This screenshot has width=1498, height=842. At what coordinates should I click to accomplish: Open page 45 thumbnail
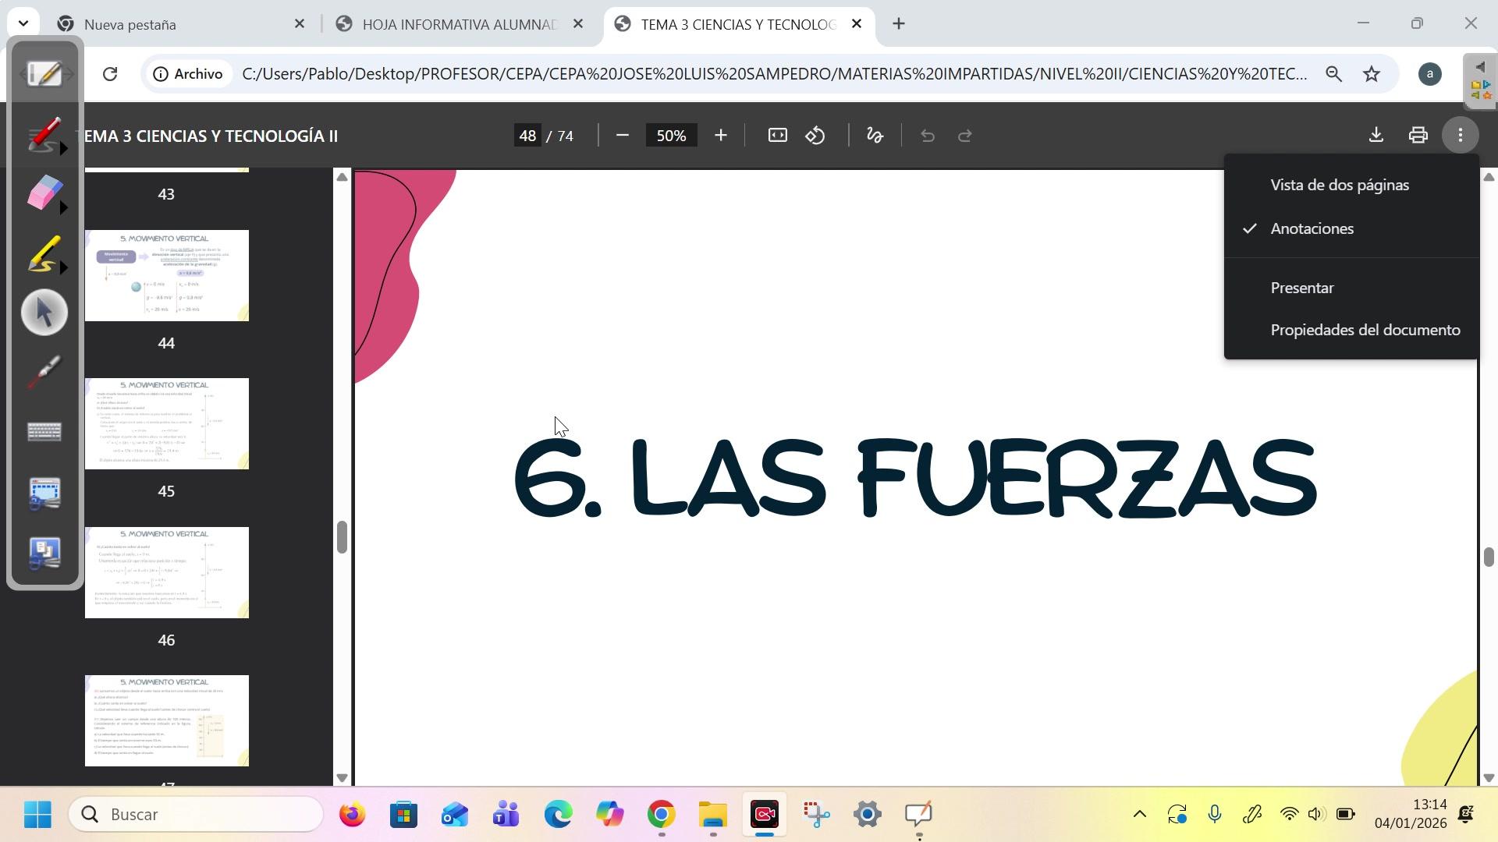coord(166,424)
